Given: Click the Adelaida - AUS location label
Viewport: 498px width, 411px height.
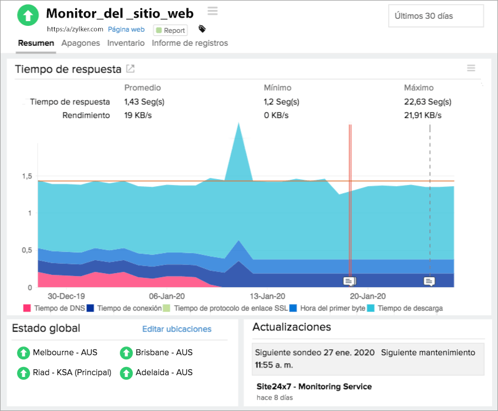Looking at the screenshot, I should pyautogui.click(x=164, y=373).
